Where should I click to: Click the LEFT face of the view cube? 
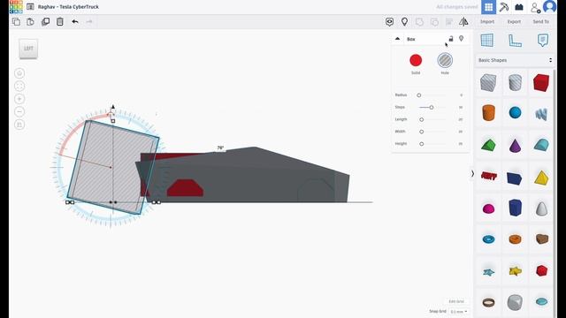pos(28,49)
